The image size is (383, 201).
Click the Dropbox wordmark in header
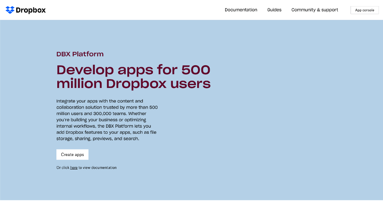click(31, 10)
